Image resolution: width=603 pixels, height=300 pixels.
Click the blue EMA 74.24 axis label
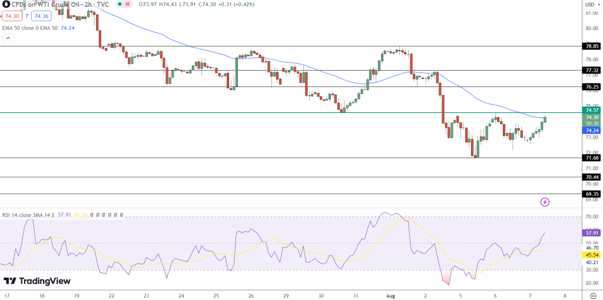[x=591, y=130]
